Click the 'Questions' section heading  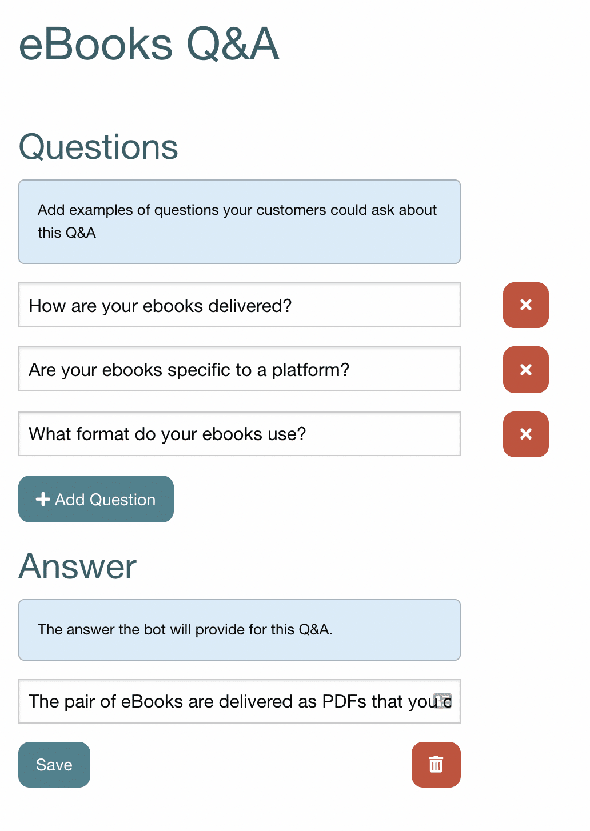[98, 147]
